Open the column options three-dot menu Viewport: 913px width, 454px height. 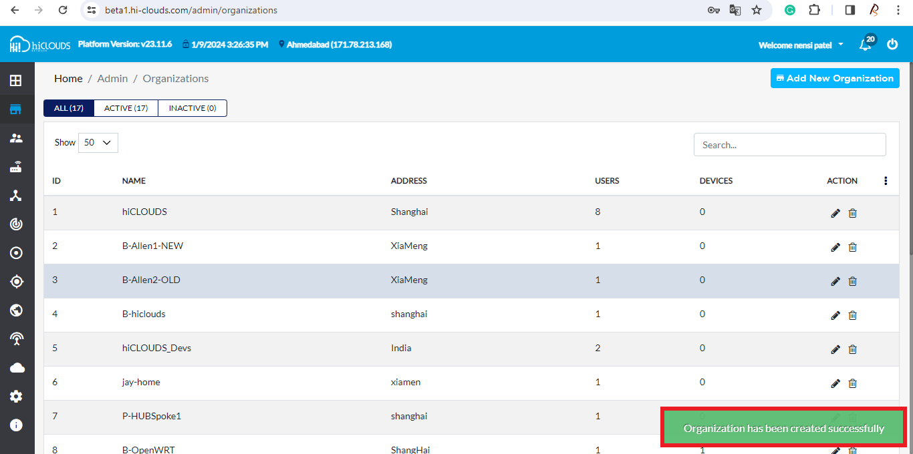pos(886,181)
